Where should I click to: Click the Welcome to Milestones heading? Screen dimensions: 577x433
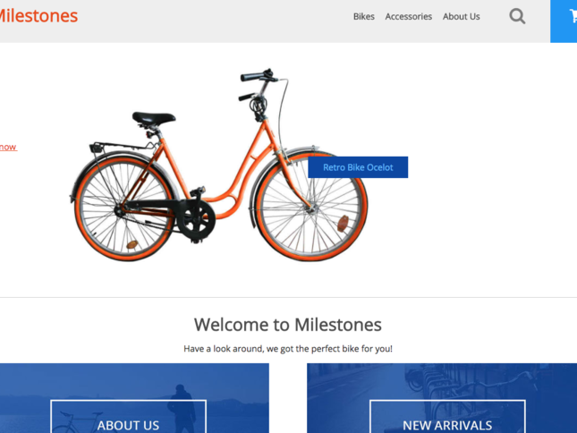coord(288,325)
